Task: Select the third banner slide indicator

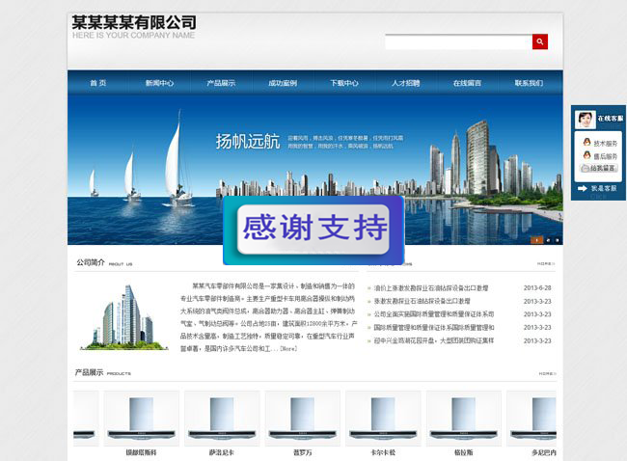Action: click(x=557, y=240)
